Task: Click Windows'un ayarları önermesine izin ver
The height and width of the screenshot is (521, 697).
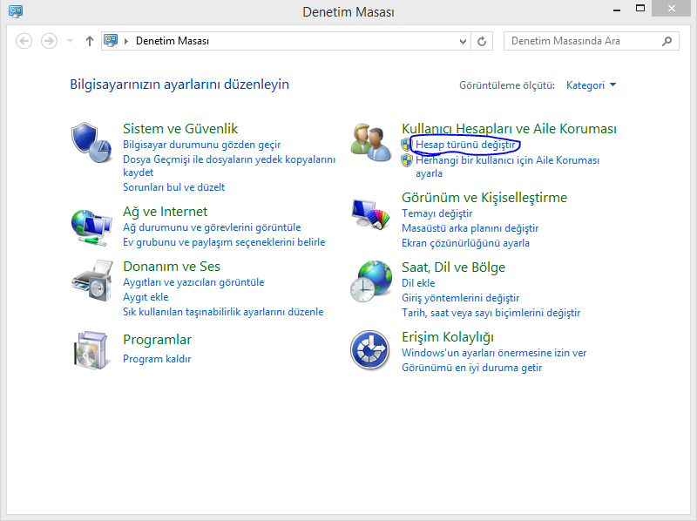Action: click(494, 353)
